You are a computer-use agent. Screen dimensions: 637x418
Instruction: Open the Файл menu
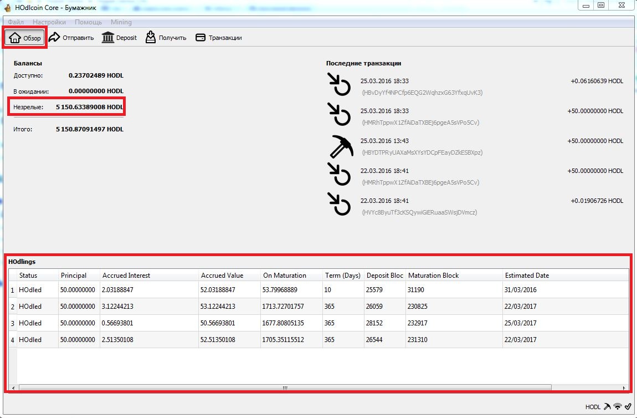pos(16,22)
